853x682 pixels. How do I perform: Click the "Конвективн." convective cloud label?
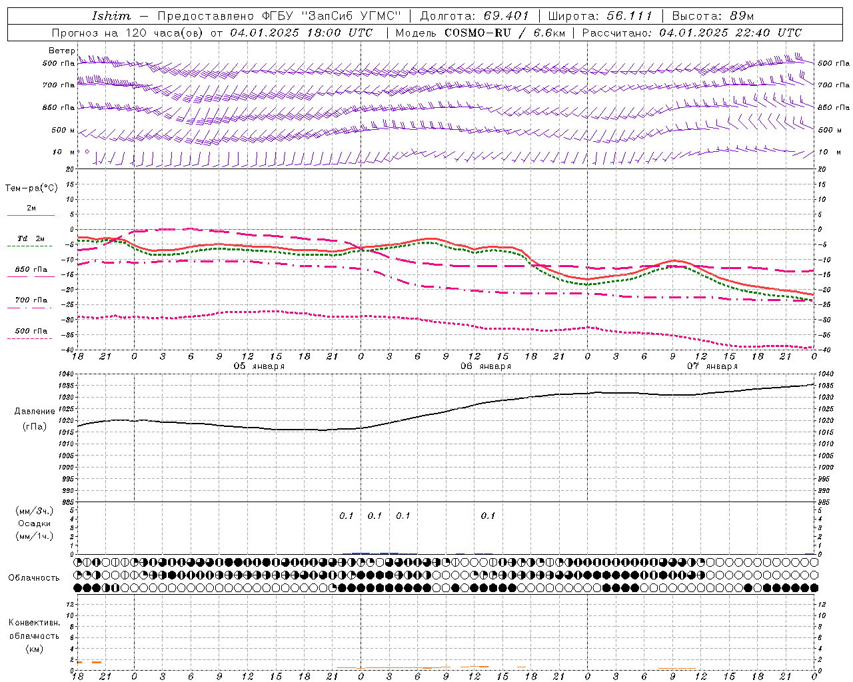(35, 623)
